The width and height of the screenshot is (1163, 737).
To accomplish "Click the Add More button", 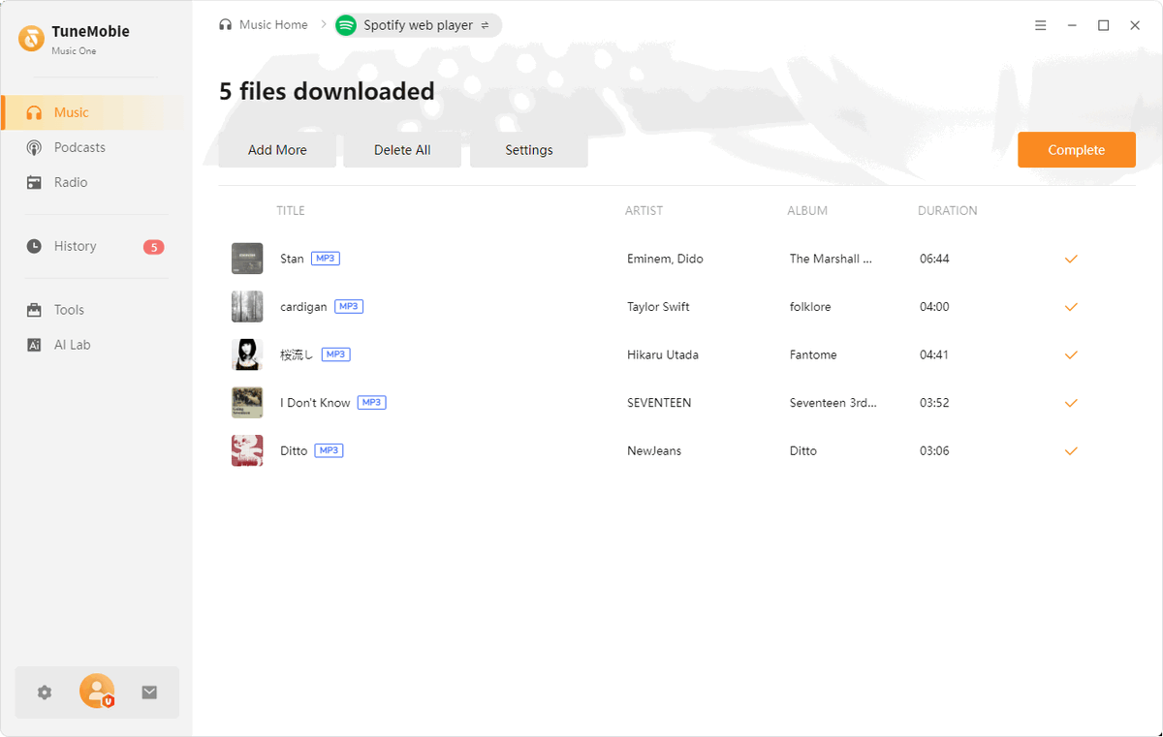I will (277, 150).
